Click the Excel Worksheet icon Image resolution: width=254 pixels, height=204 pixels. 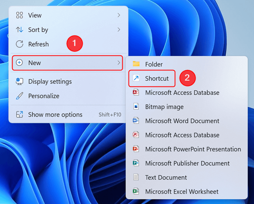click(x=136, y=191)
